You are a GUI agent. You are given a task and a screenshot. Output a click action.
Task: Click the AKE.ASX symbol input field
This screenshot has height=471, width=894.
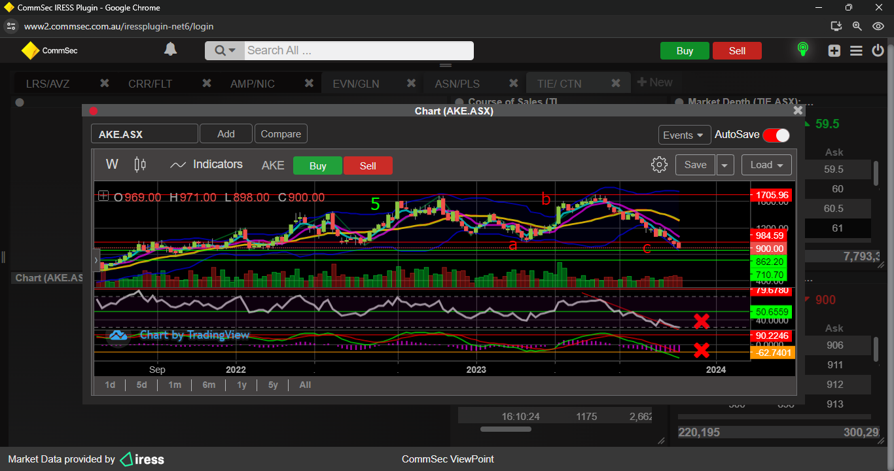coord(144,134)
